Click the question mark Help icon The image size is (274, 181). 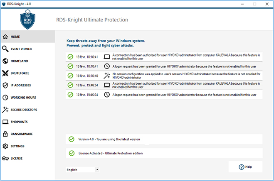(x=242, y=167)
